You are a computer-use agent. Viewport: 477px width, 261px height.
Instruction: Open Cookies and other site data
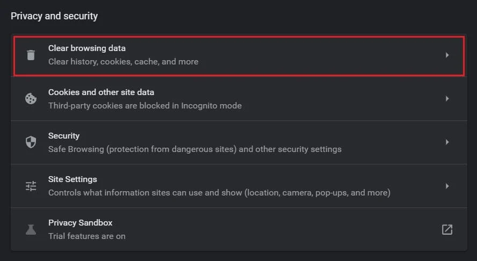coord(101,92)
